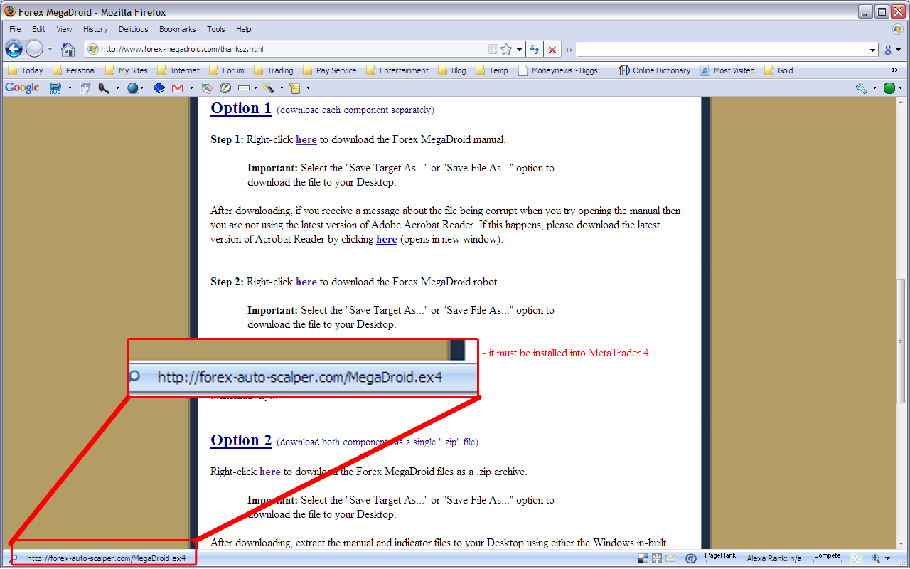The image size is (910, 569).
Task: Click the green circle status icon
Action: click(x=889, y=88)
